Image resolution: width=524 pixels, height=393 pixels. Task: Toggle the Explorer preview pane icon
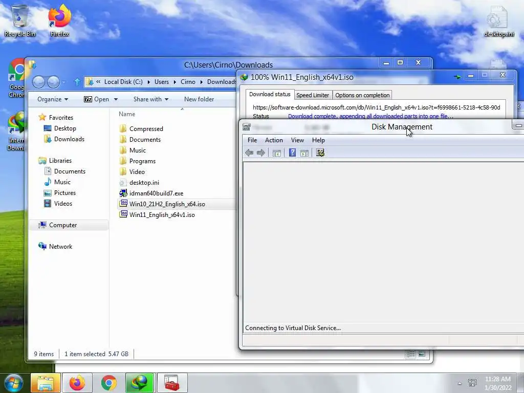pos(422,354)
